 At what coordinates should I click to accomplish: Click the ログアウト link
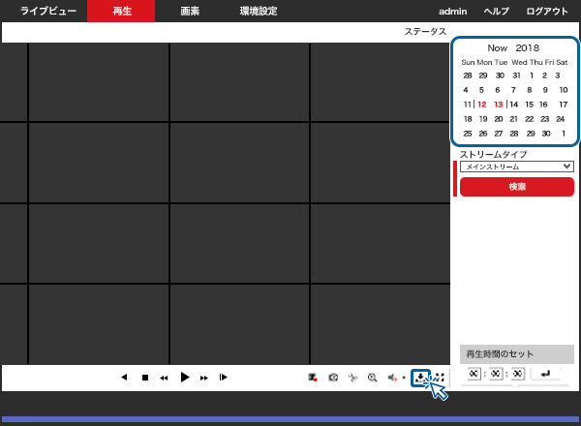click(547, 11)
